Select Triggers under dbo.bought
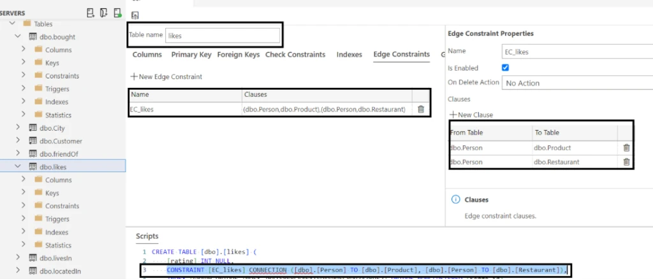653x279 pixels. click(x=57, y=89)
